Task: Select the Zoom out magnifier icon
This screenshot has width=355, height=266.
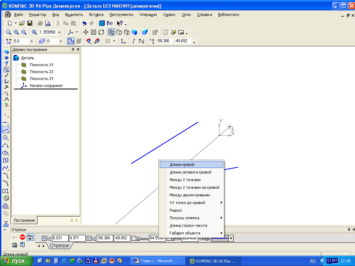Action: (x=24, y=32)
